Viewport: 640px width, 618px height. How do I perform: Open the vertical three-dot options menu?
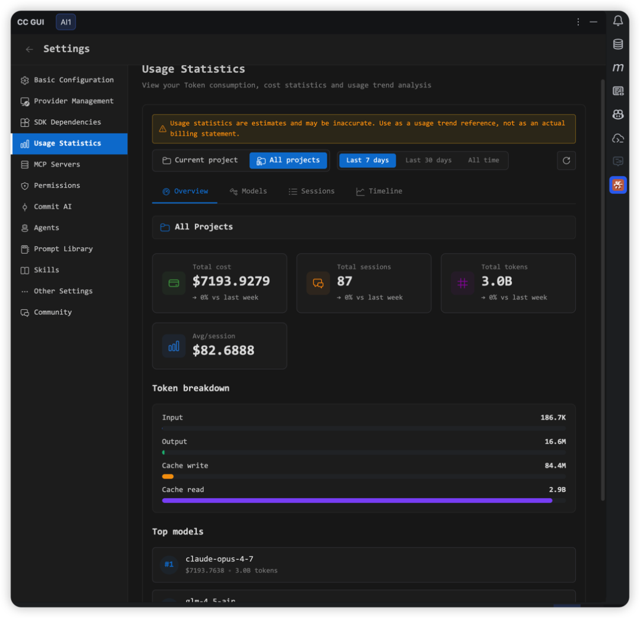click(578, 22)
